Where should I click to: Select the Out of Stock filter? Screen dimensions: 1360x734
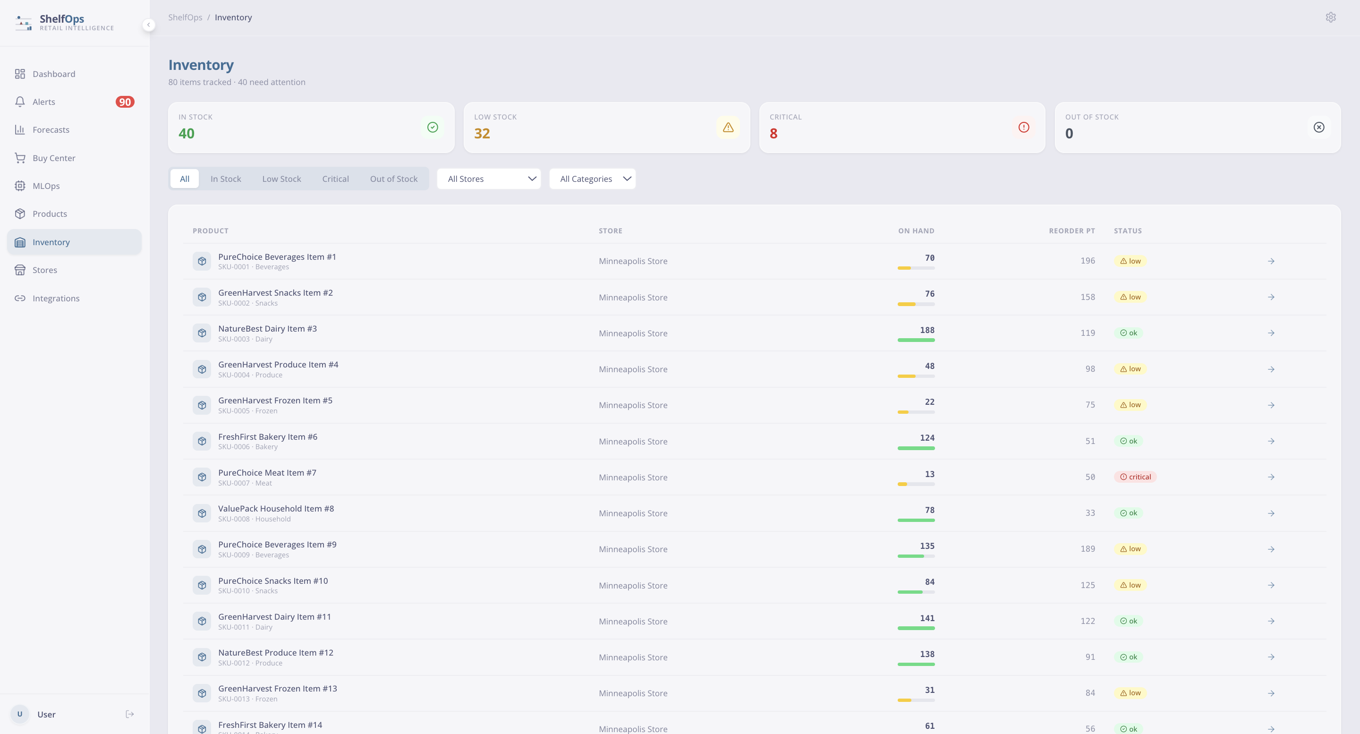coord(393,179)
